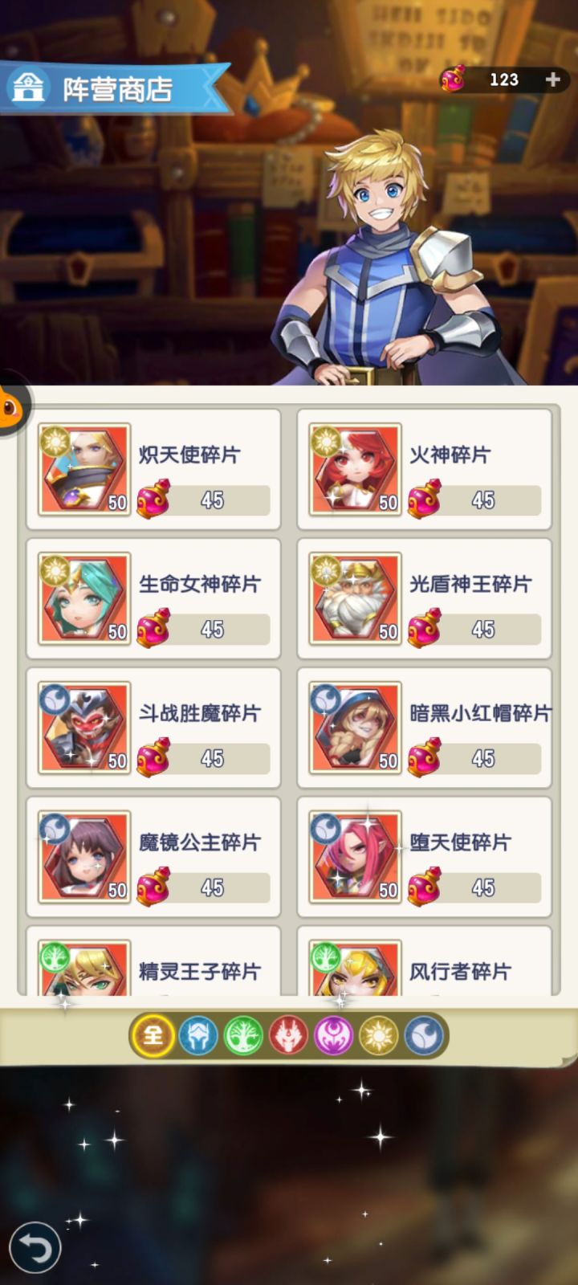Open 生命女神碎片 hero portrait
The height and width of the screenshot is (1285, 578).
[84, 598]
